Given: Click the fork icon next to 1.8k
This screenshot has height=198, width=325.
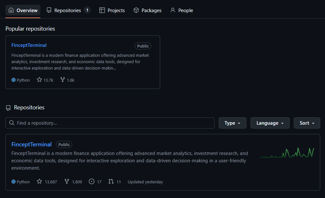Looking at the screenshot, I should pos(63,80).
